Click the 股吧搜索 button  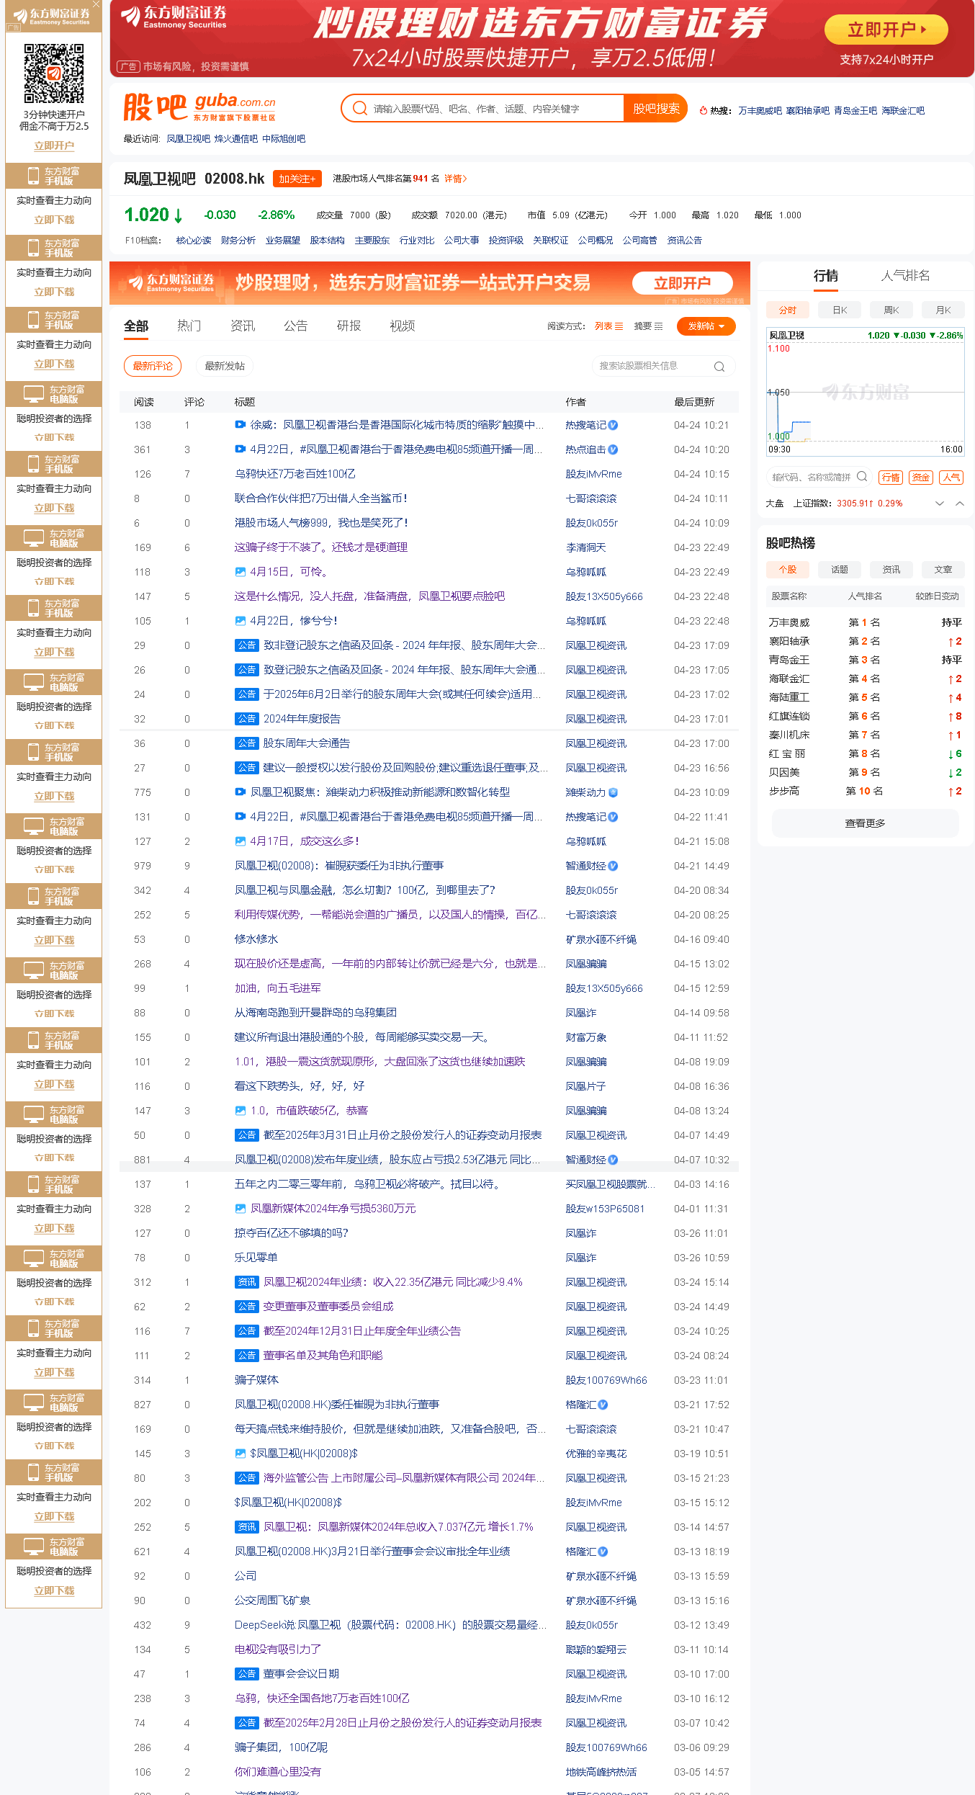click(655, 109)
